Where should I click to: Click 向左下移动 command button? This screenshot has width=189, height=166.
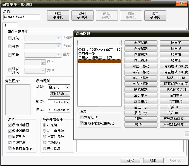(x=141, y=66)
